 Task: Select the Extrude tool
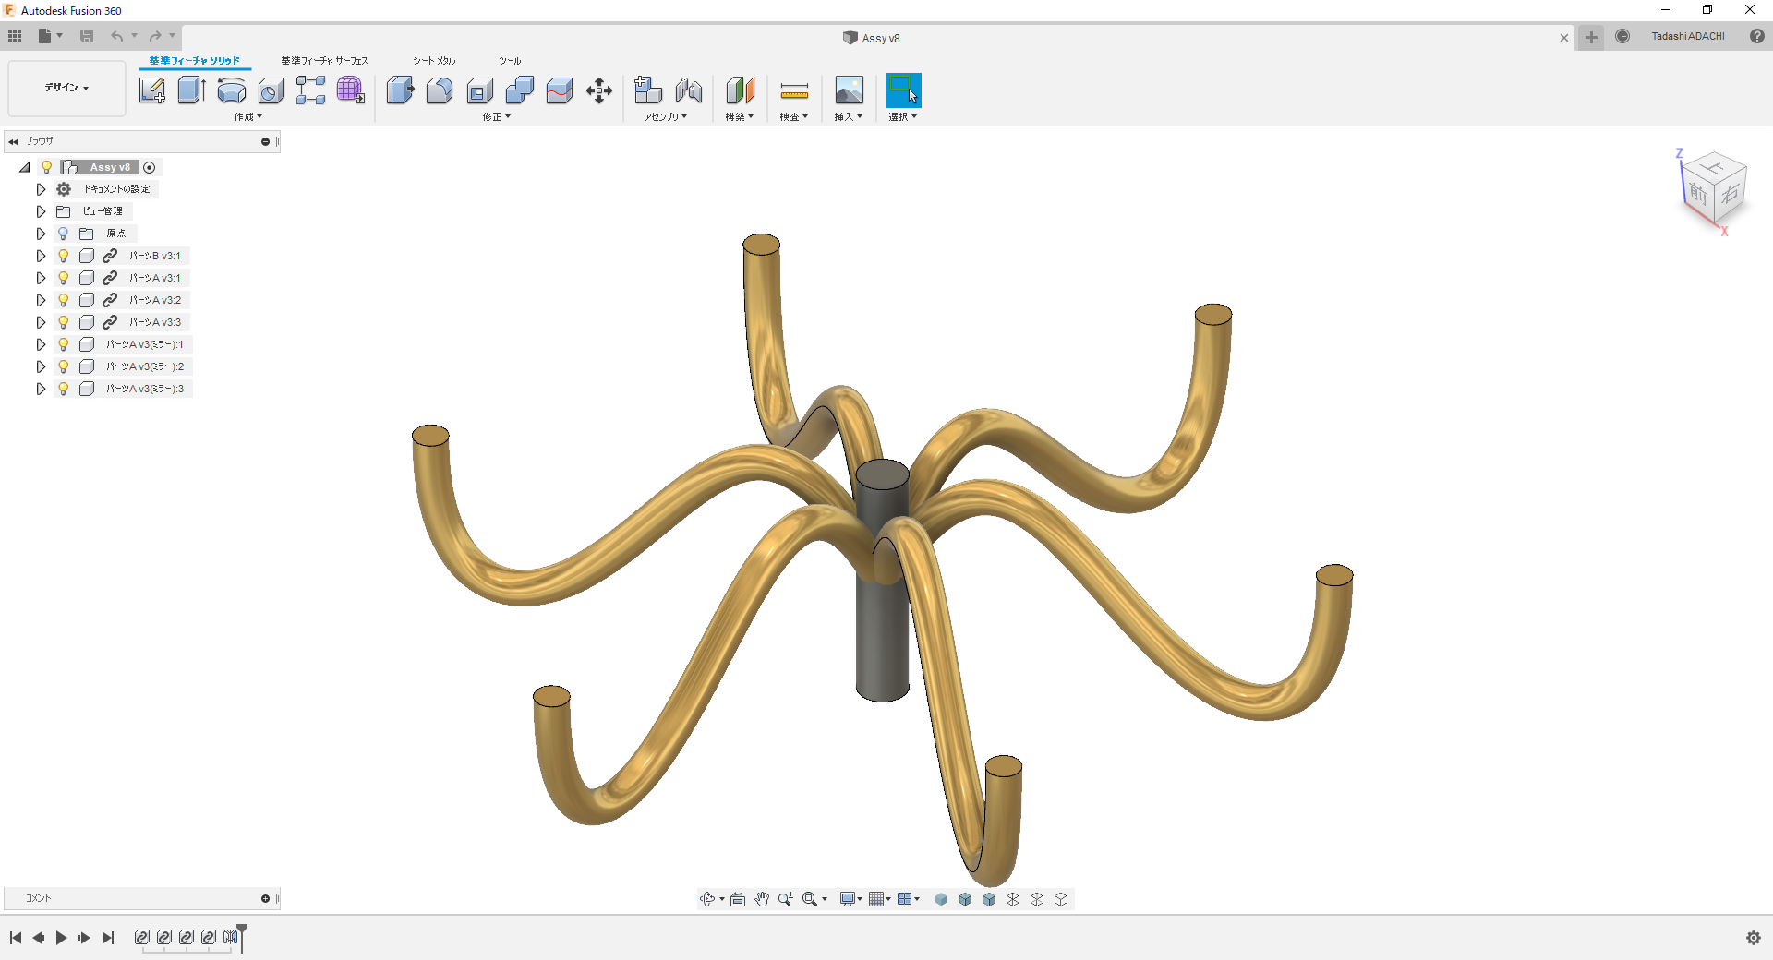[191, 90]
